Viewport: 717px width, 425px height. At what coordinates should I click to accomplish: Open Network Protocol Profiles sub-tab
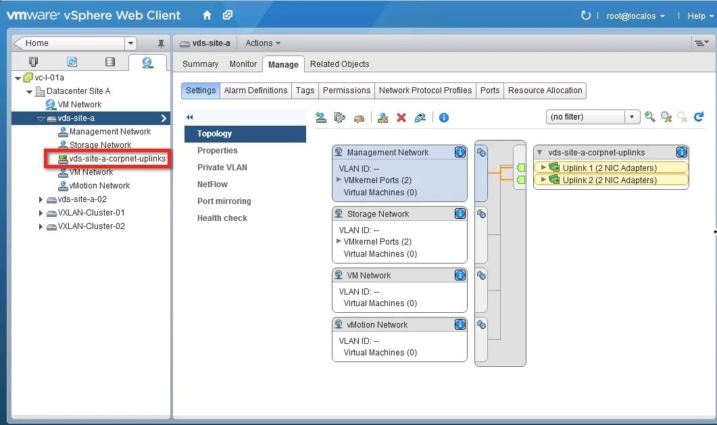pyautogui.click(x=425, y=91)
